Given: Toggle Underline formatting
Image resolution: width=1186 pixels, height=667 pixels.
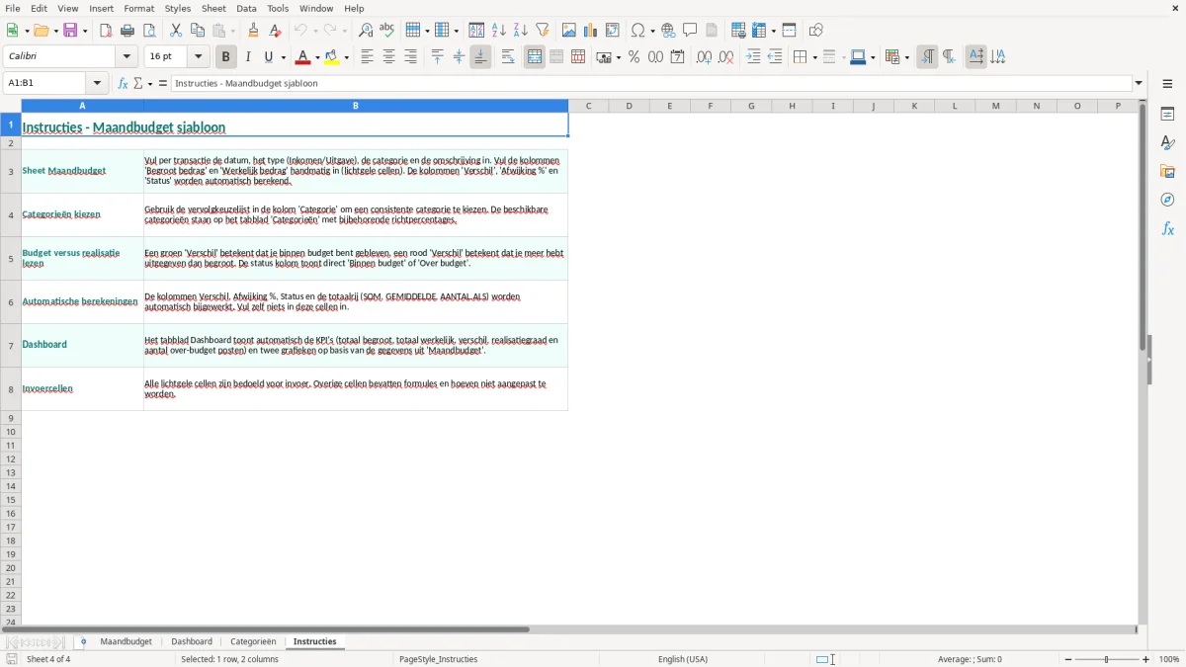Looking at the screenshot, I should point(269,57).
